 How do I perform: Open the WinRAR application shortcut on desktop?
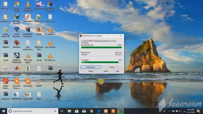click(6, 44)
